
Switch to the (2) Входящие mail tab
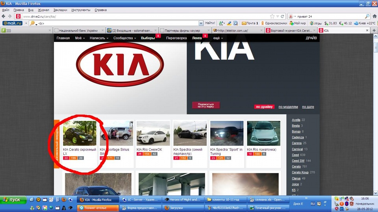(x=132, y=31)
